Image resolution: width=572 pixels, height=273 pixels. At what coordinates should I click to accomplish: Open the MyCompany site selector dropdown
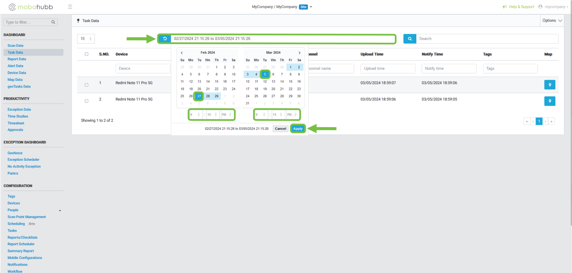tap(311, 7)
